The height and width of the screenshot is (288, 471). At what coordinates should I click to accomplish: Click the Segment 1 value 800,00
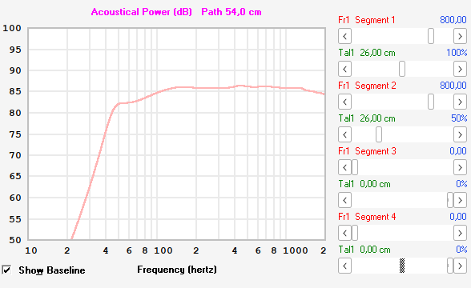[453, 20]
